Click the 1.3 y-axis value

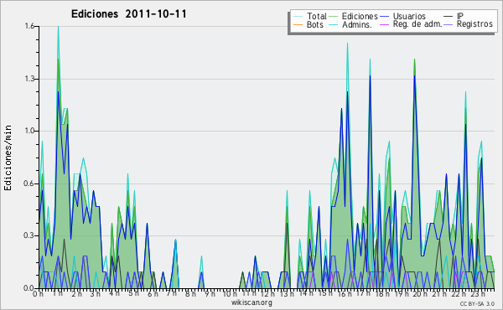click(x=29, y=79)
